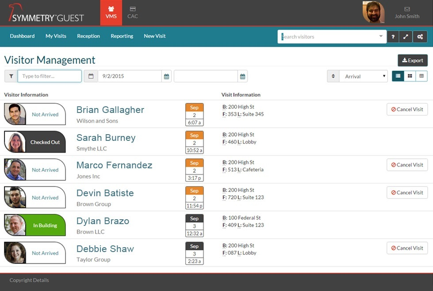Switch to list view layout
433x291 pixels.
point(398,76)
